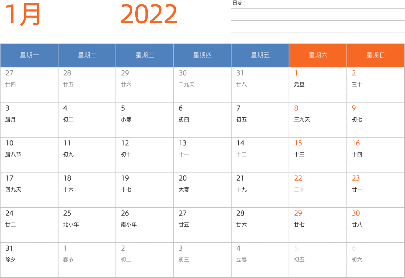Screen dimensions: 405x278
Task: Click January 2 labeled 三十
Action: pos(376,85)
